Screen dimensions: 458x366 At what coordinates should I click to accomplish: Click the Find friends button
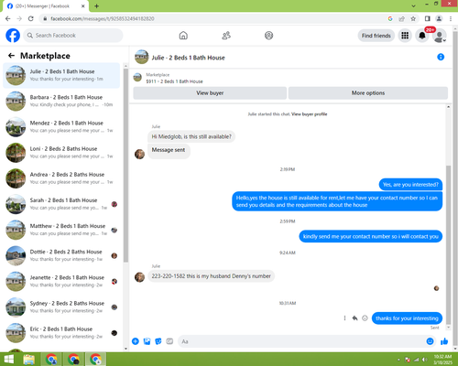pos(376,36)
